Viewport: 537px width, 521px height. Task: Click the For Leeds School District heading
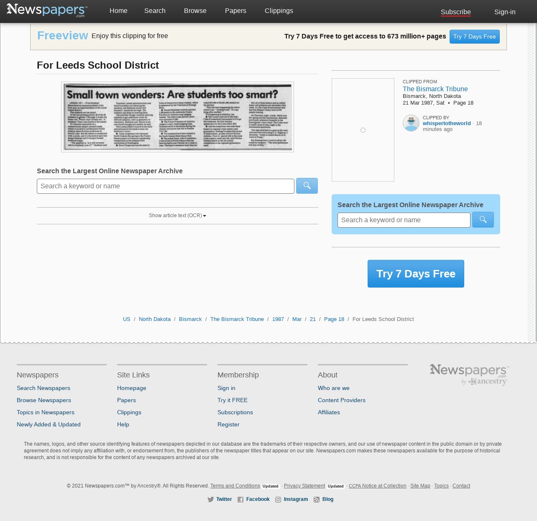[98, 65]
